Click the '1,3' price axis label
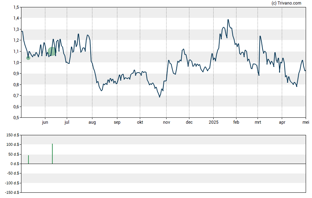 [16, 29]
